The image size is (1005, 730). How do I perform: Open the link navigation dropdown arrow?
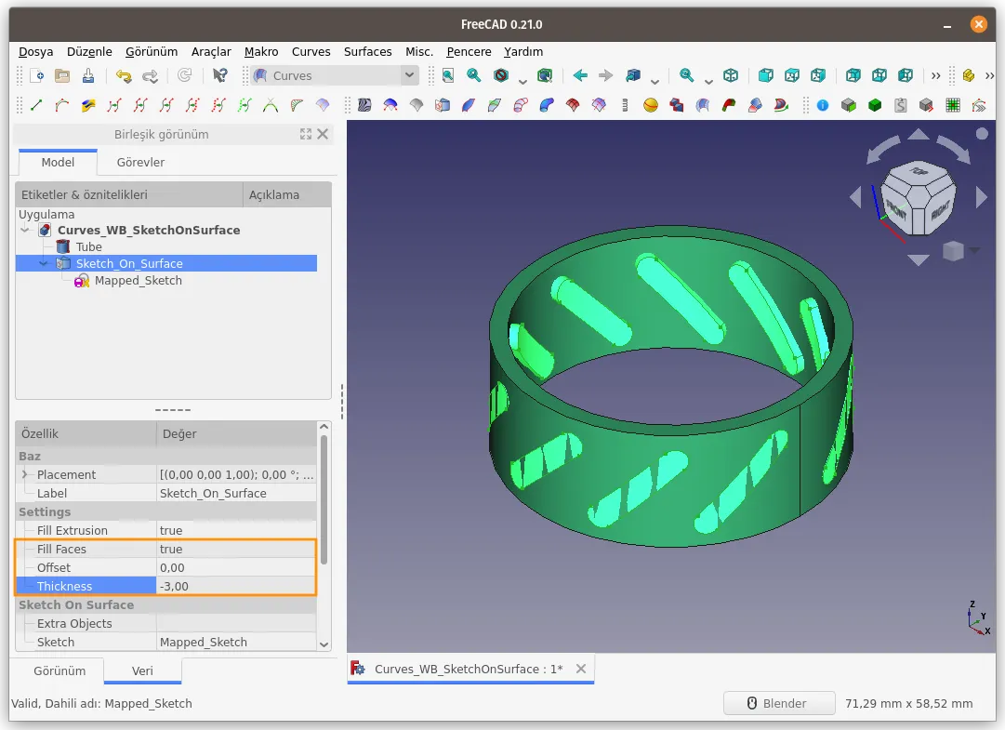click(x=655, y=82)
